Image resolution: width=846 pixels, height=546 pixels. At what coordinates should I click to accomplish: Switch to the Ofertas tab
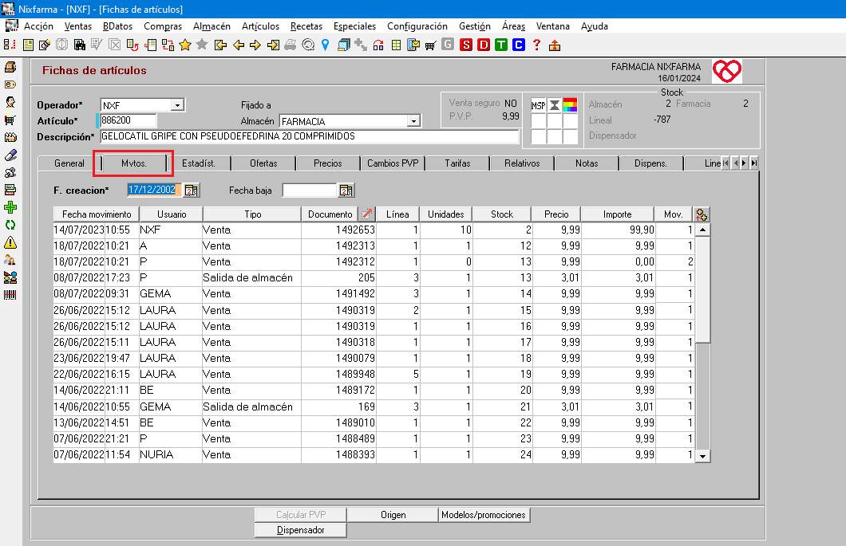coord(263,163)
